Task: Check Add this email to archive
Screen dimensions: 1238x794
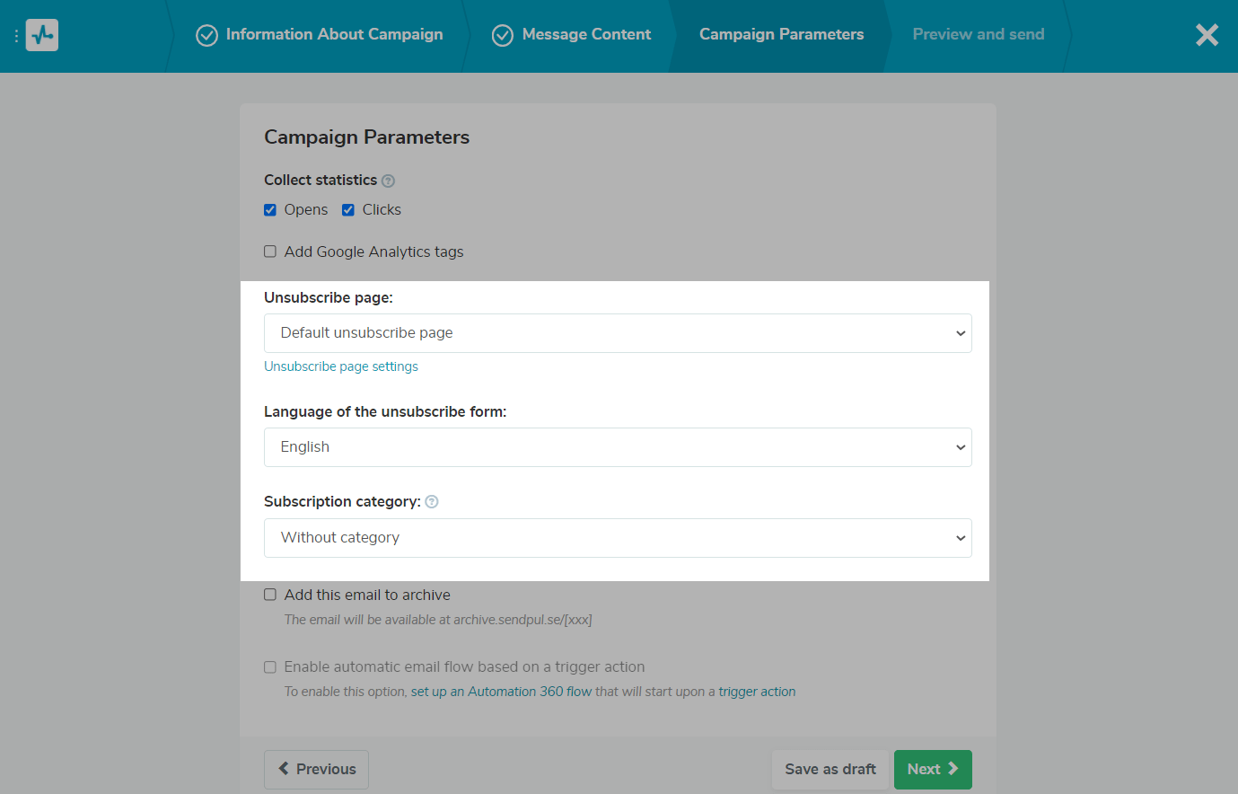Action: [270, 595]
